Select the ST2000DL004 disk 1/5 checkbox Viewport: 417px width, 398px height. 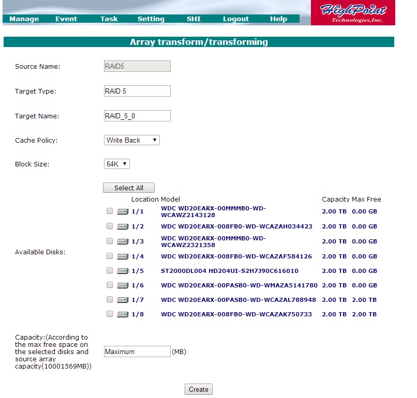[110, 270]
